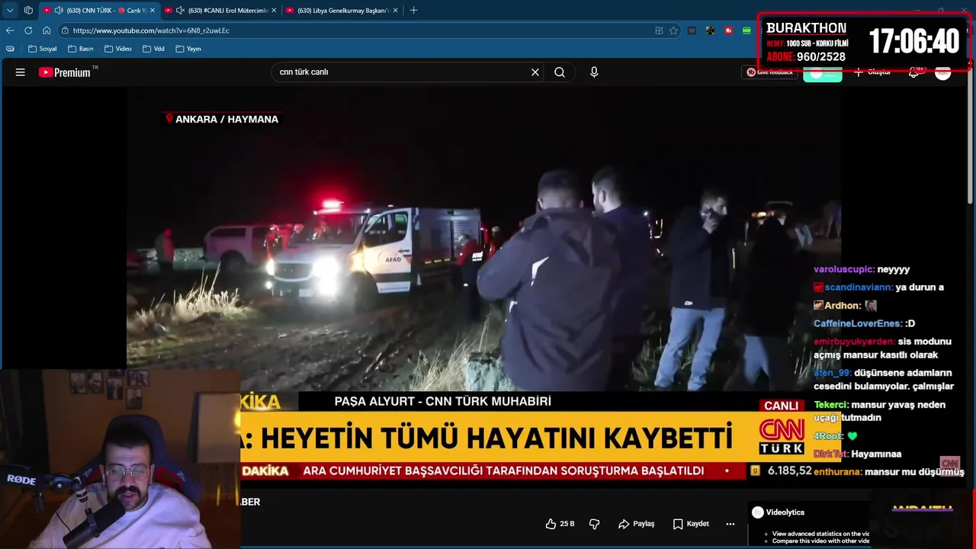Open the YouTube hamburger guide menu
The height and width of the screenshot is (549, 976).
point(21,72)
